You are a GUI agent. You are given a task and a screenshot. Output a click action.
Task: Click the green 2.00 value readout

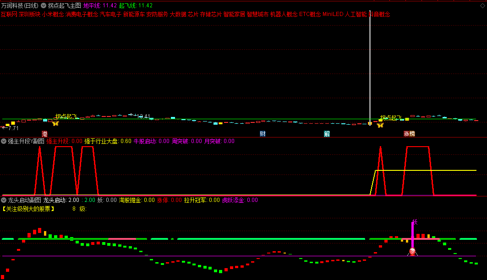[90, 200]
